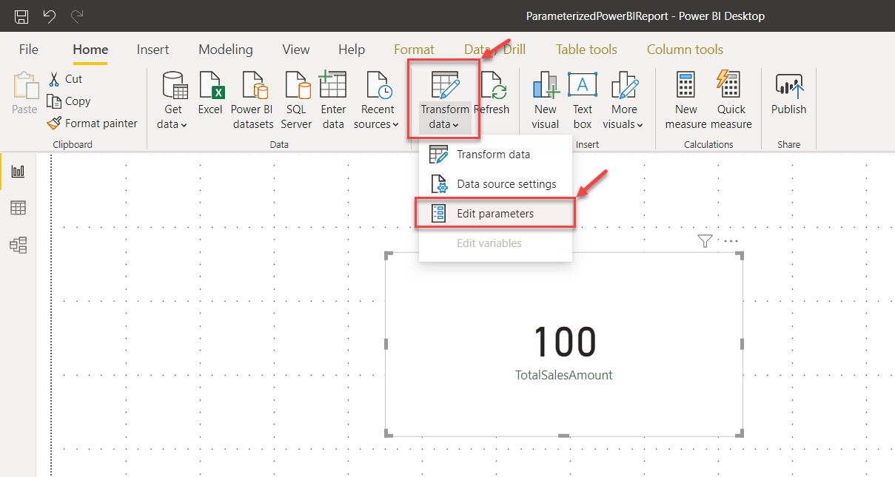Viewport: 895px width, 477px height.
Task: Open more options on the card visual
Action: 730,240
